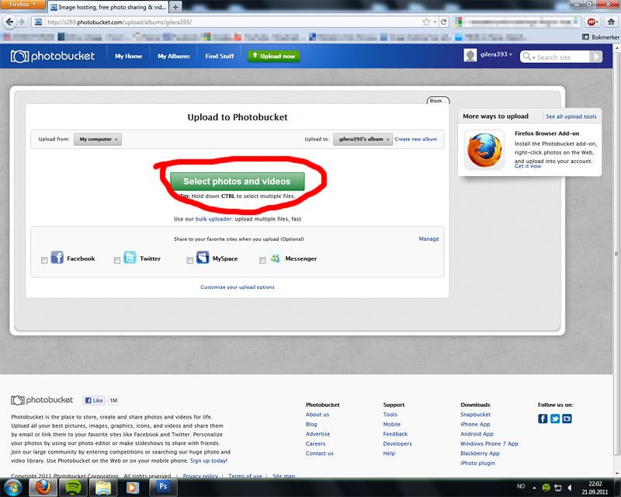Click the search magnifier icon
This screenshot has width=621, height=497.
(x=527, y=57)
